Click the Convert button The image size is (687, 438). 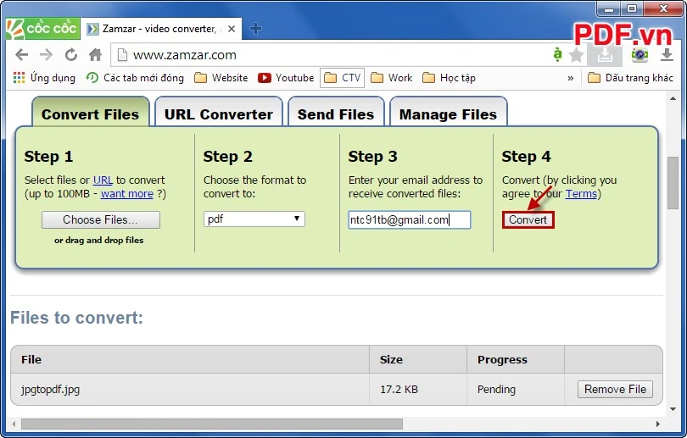coord(528,219)
